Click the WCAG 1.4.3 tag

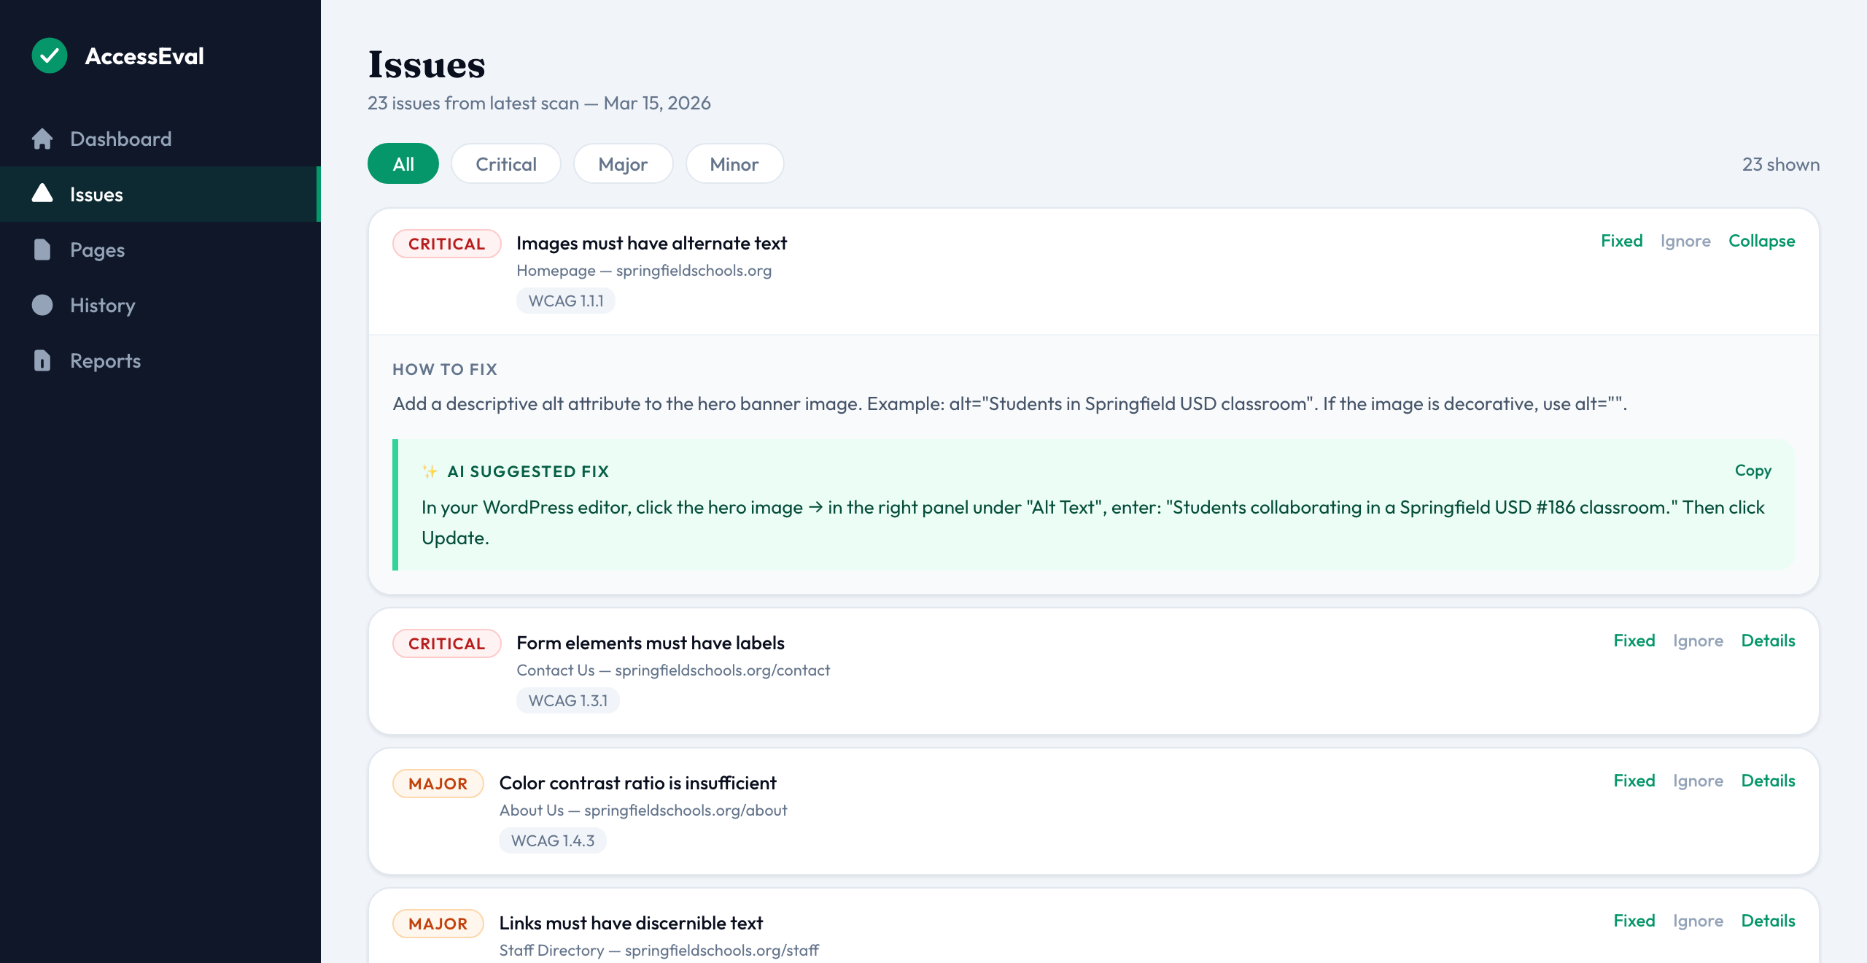(552, 840)
